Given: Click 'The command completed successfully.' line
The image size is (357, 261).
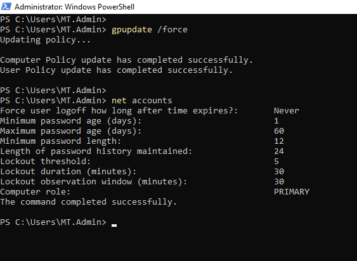Looking at the screenshot, I should pyautogui.click(x=89, y=202).
